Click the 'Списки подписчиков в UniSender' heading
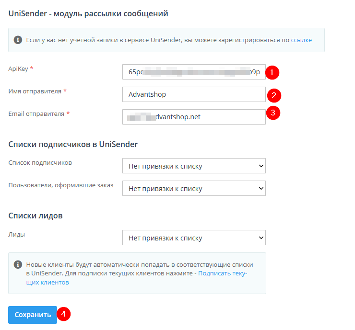This screenshot has height=330, width=355. (x=73, y=144)
